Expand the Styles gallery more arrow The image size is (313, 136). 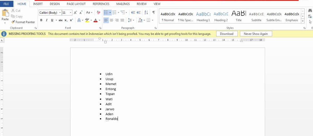coord(303,21)
